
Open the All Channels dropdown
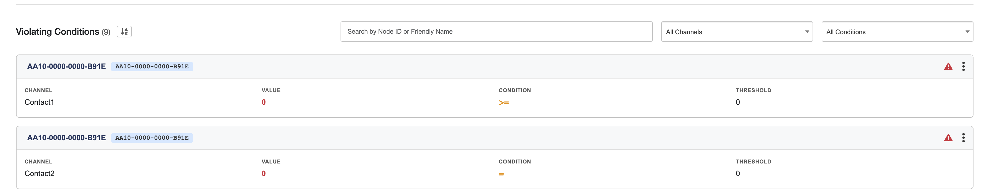click(x=736, y=32)
